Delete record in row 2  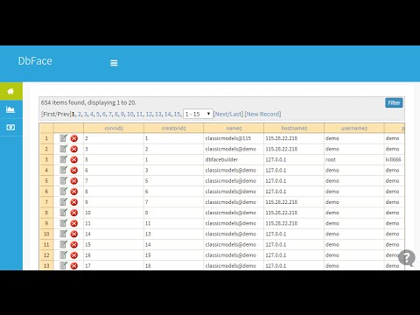point(74,149)
